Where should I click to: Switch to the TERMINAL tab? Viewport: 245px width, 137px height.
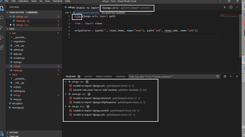coord(120,77)
